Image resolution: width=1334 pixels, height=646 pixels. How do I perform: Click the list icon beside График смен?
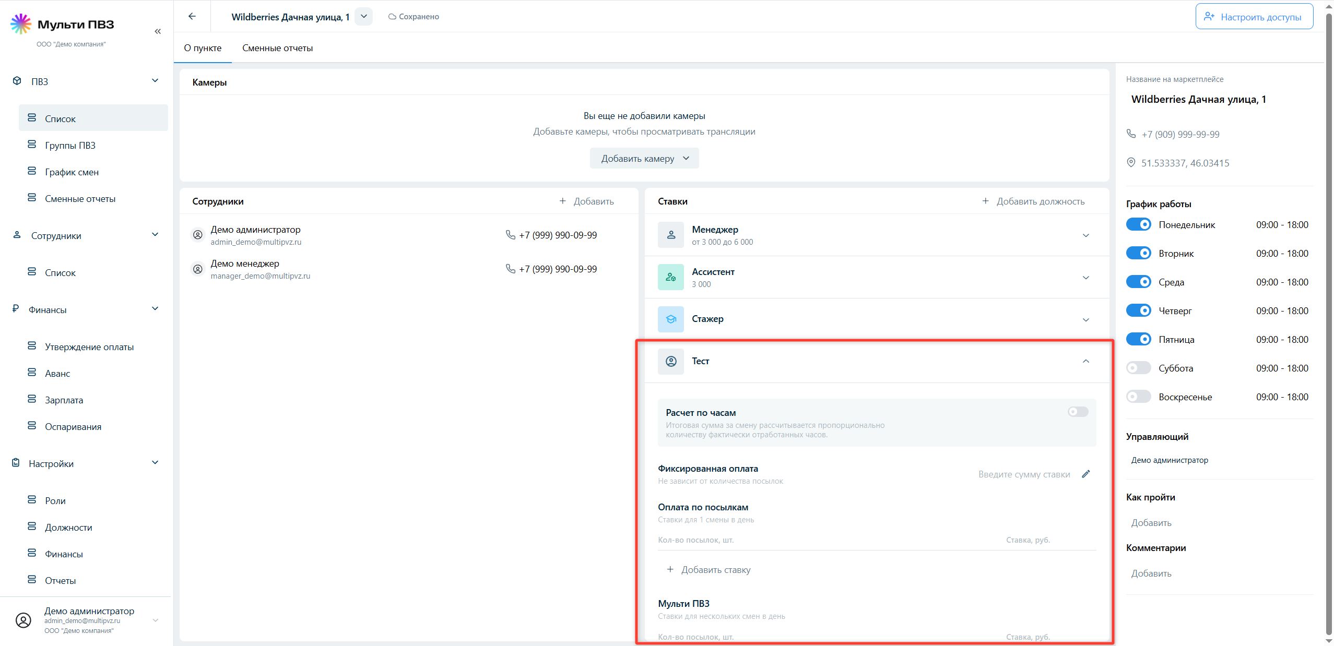tap(32, 171)
